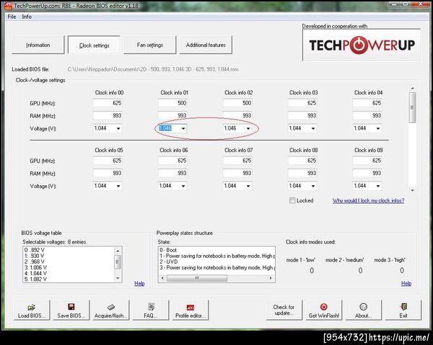The image size is (433, 345).
Task: Click Clock info 01 GPU MHz field
Action: [172, 103]
